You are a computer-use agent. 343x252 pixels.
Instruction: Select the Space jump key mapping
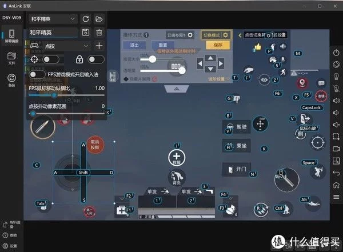pyautogui.click(x=309, y=163)
